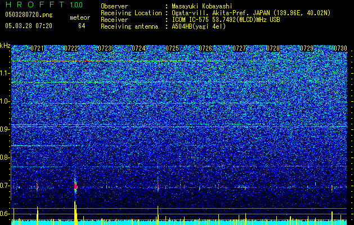Click the 0730 time marker
354x225 pixels.
coord(340,48)
